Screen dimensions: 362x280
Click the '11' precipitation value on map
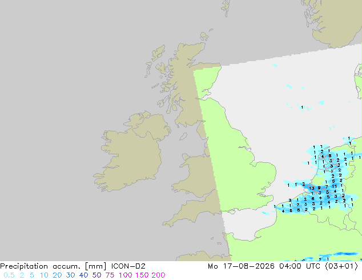334,186
